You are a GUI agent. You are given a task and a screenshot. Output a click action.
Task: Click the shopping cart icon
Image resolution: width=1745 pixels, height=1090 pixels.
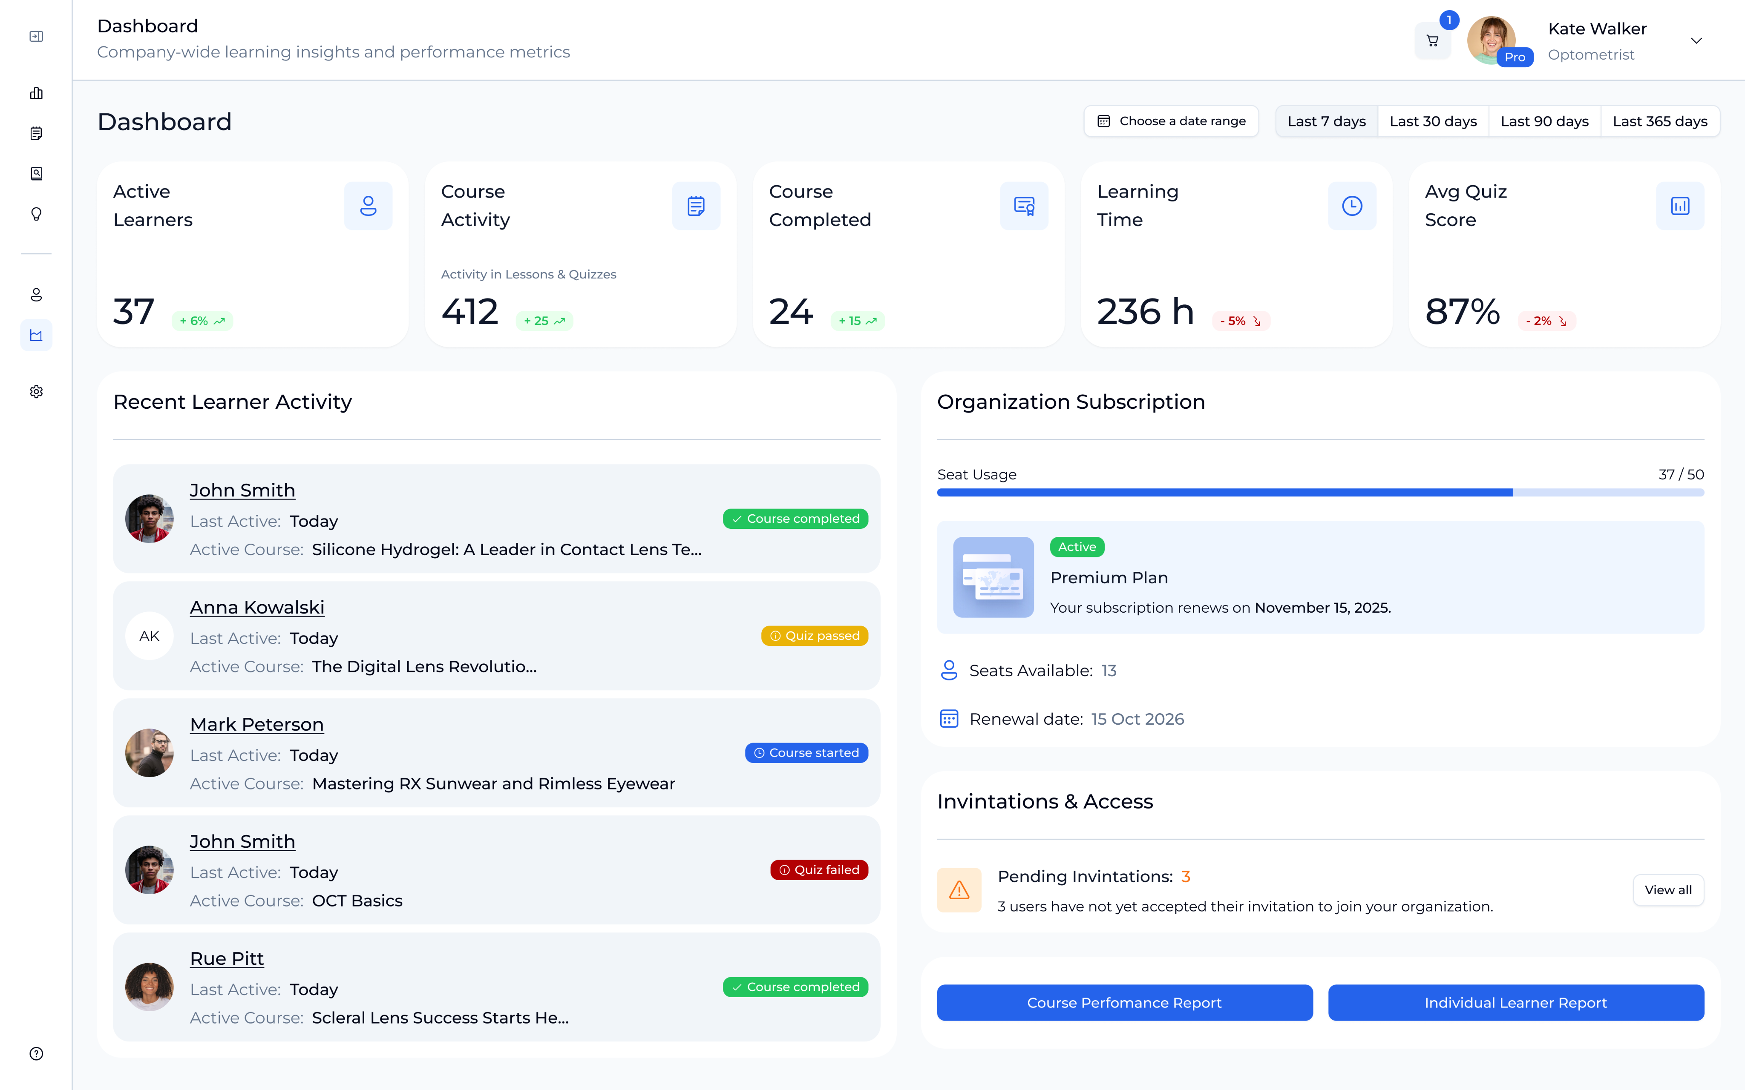[x=1432, y=41]
